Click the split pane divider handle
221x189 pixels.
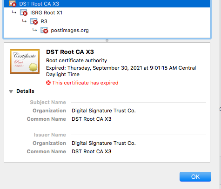tap(107, 40)
